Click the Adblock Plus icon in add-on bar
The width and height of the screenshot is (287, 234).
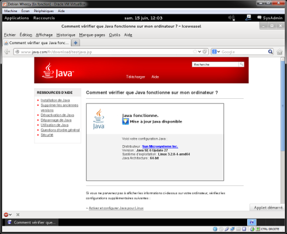coord(6,215)
